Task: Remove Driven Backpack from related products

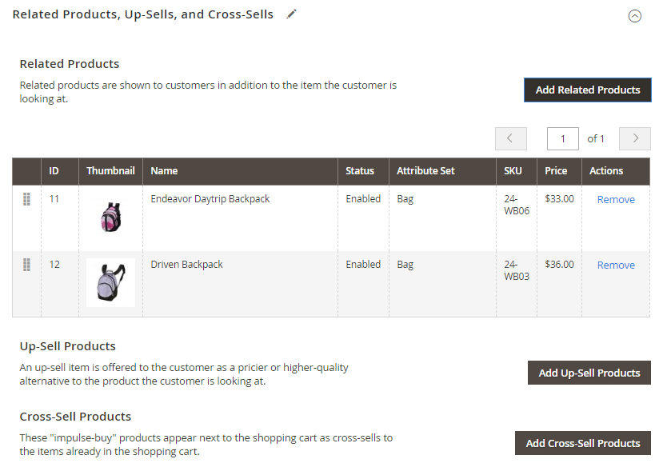Action: (x=616, y=265)
